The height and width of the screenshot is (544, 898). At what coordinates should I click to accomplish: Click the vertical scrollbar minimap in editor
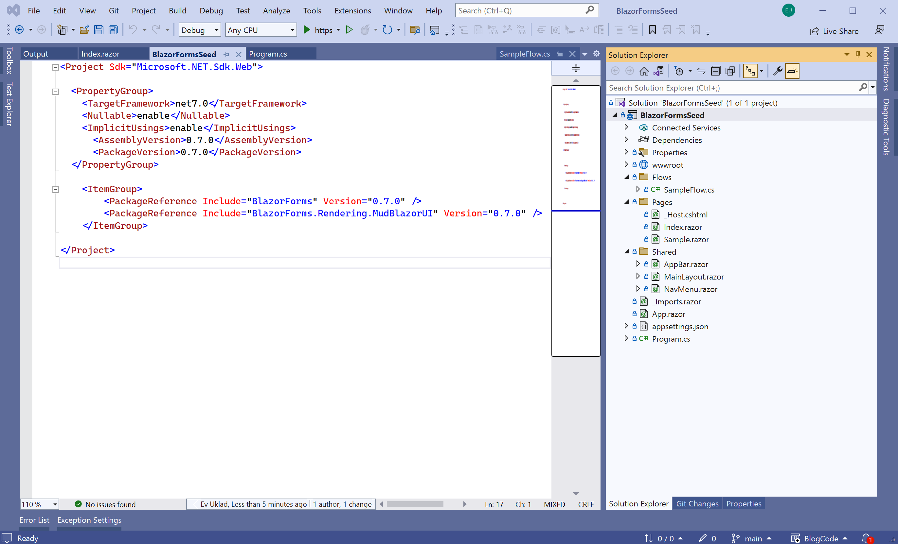tap(576, 221)
